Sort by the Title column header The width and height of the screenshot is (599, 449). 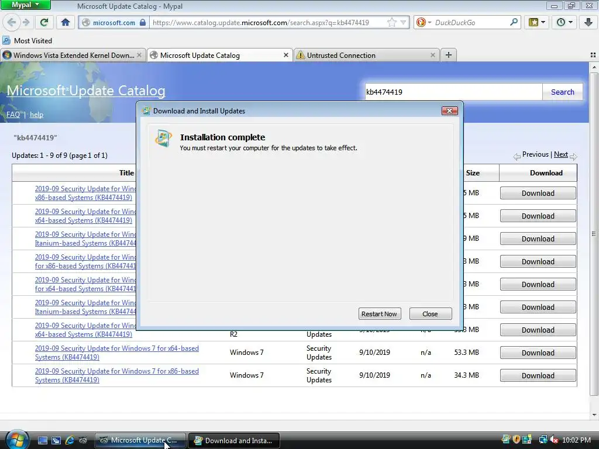click(126, 173)
